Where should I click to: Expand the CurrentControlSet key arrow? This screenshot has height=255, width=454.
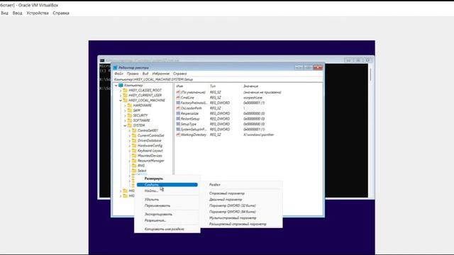tap(129, 135)
